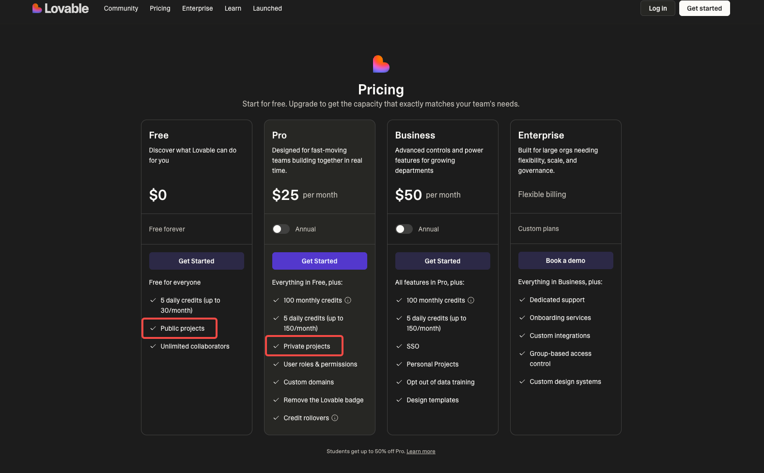Click the header Get started button
The height and width of the screenshot is (473, 764).
click(x=704, y=8)
